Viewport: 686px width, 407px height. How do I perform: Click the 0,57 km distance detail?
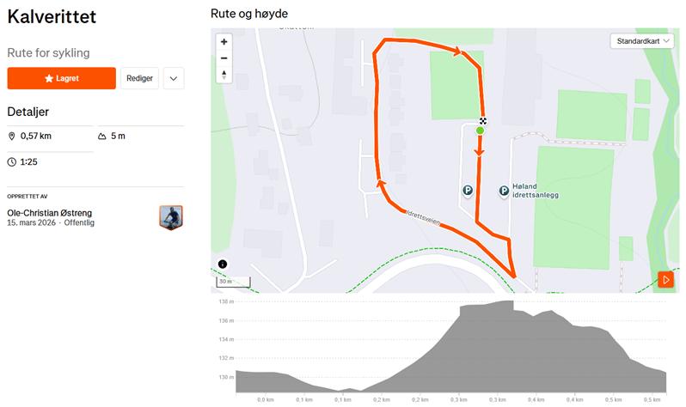point(35,136)
